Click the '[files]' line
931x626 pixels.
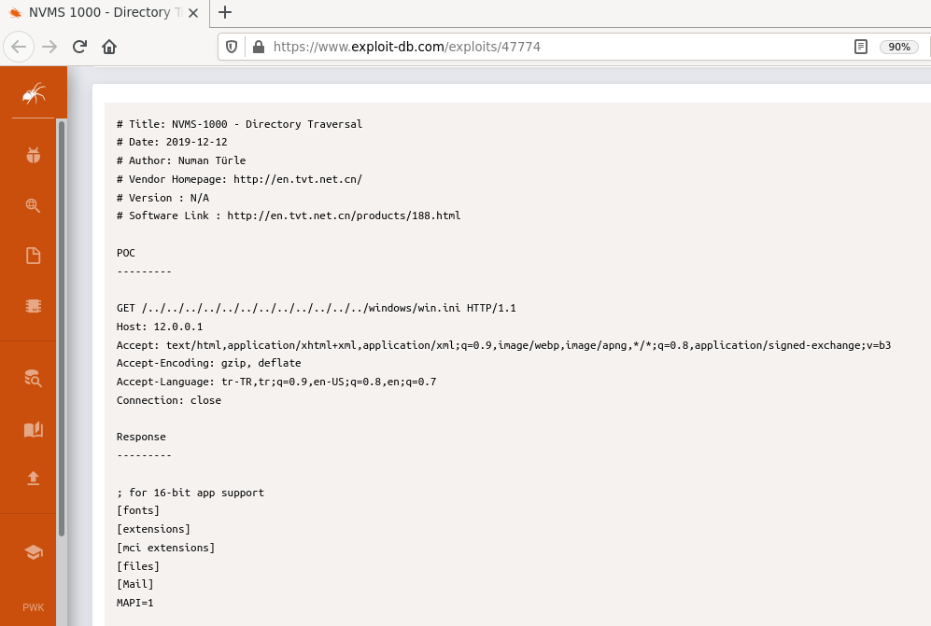[138, 566]
